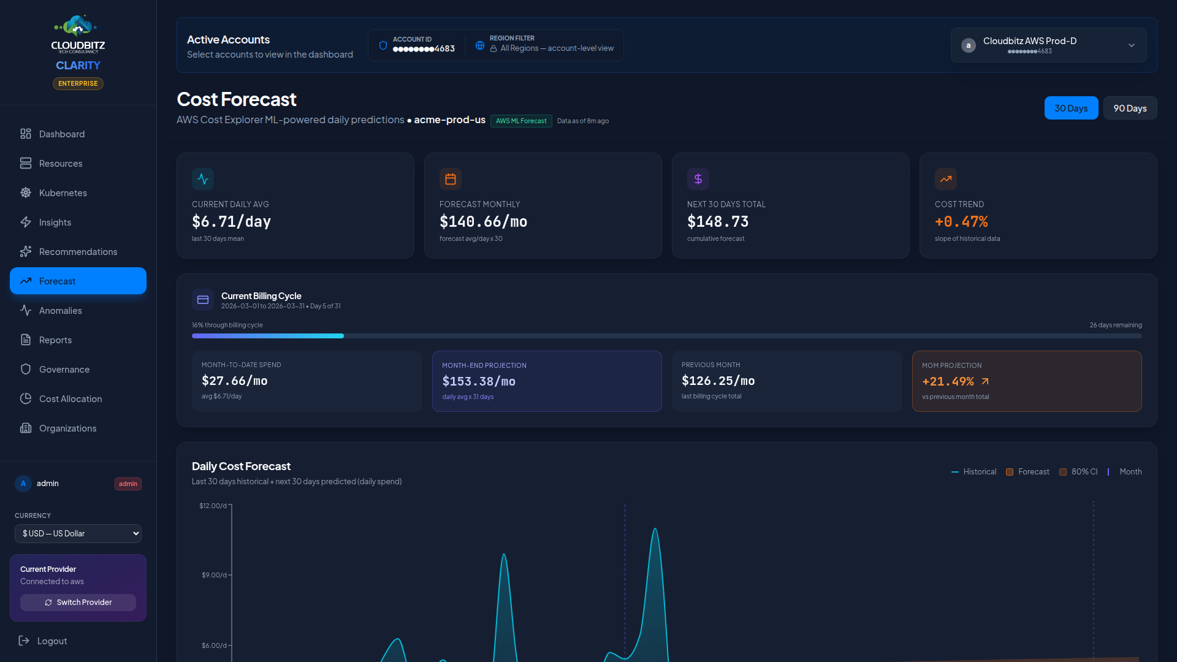Viewport: 1177px width, 662px height.
Task: Click the Cloudbitz Clarity logo
Action: (78, 43)
